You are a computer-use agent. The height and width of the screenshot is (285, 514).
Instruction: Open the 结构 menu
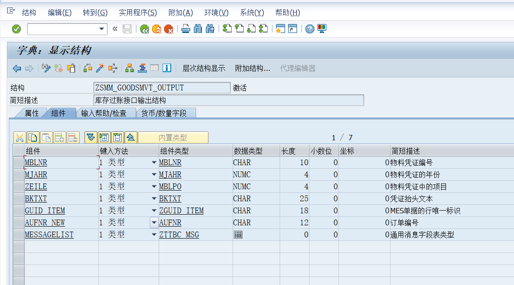29,12
